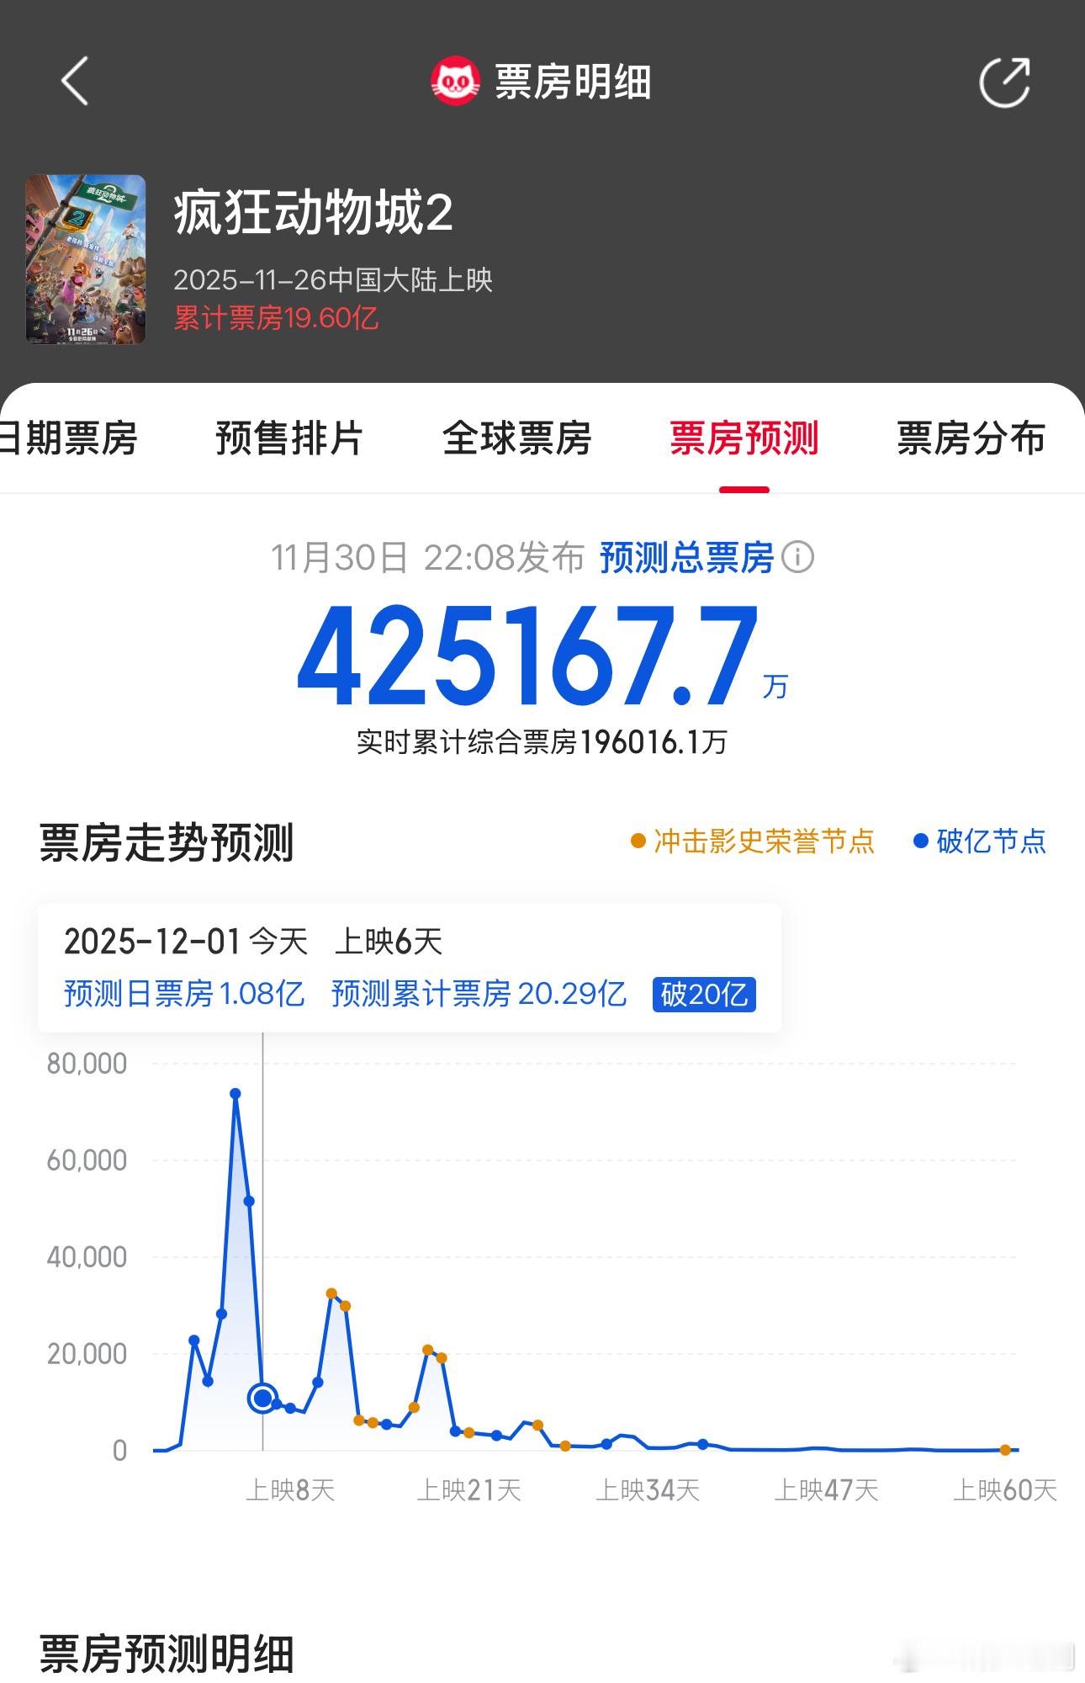
Task: Switch to the 票房分布 tab
Action: tap(971, 438)
